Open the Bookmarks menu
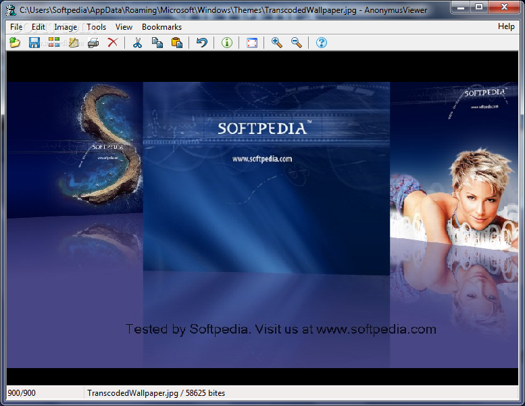Viewport: 525px width, 406px height. tap(161, 27)
